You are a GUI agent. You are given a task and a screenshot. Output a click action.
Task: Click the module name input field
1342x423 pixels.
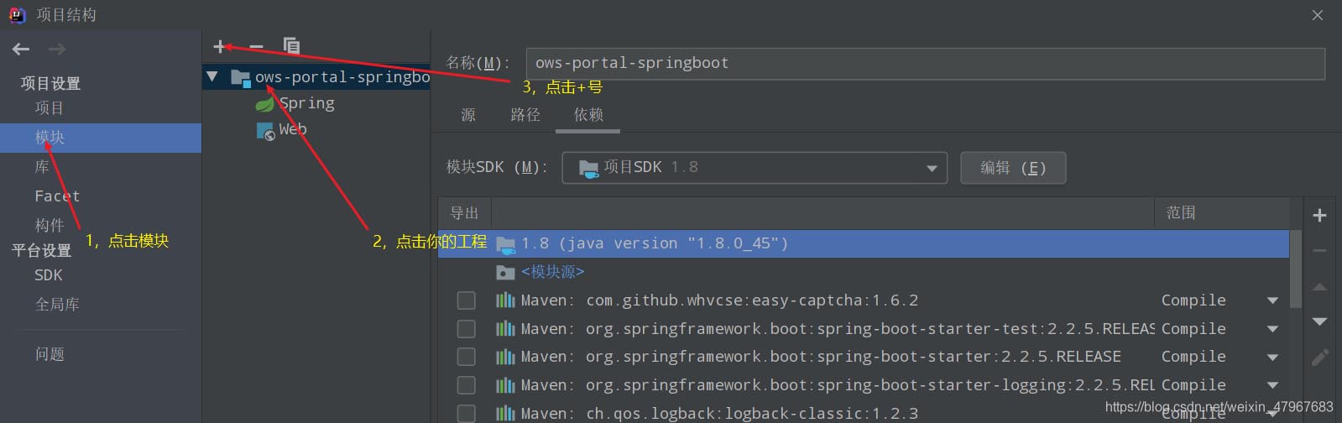point(924,64)
